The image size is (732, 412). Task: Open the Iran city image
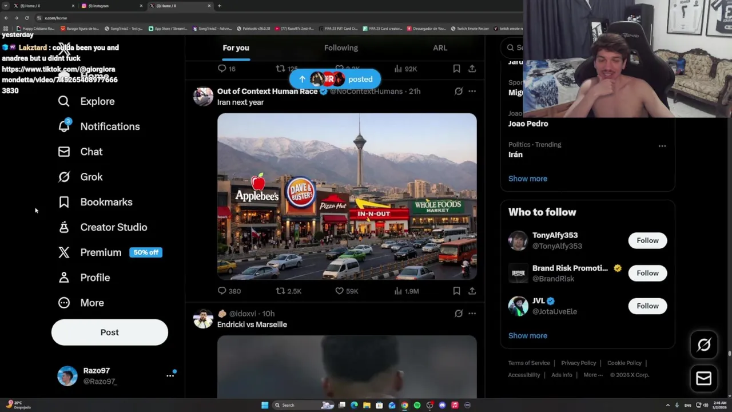pos(347,196)
